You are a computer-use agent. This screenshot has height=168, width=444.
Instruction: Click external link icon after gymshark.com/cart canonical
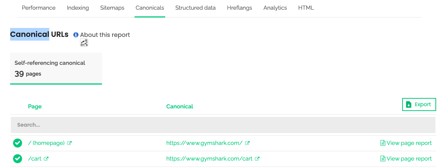257,159
